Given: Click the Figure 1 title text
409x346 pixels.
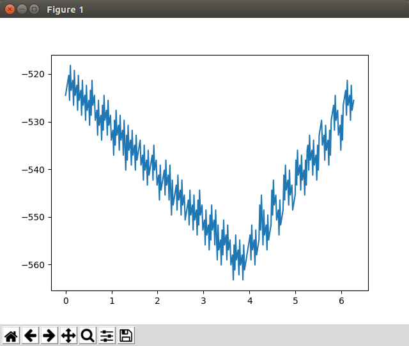Looking at the screenshot, I should [x=65, y=10].
